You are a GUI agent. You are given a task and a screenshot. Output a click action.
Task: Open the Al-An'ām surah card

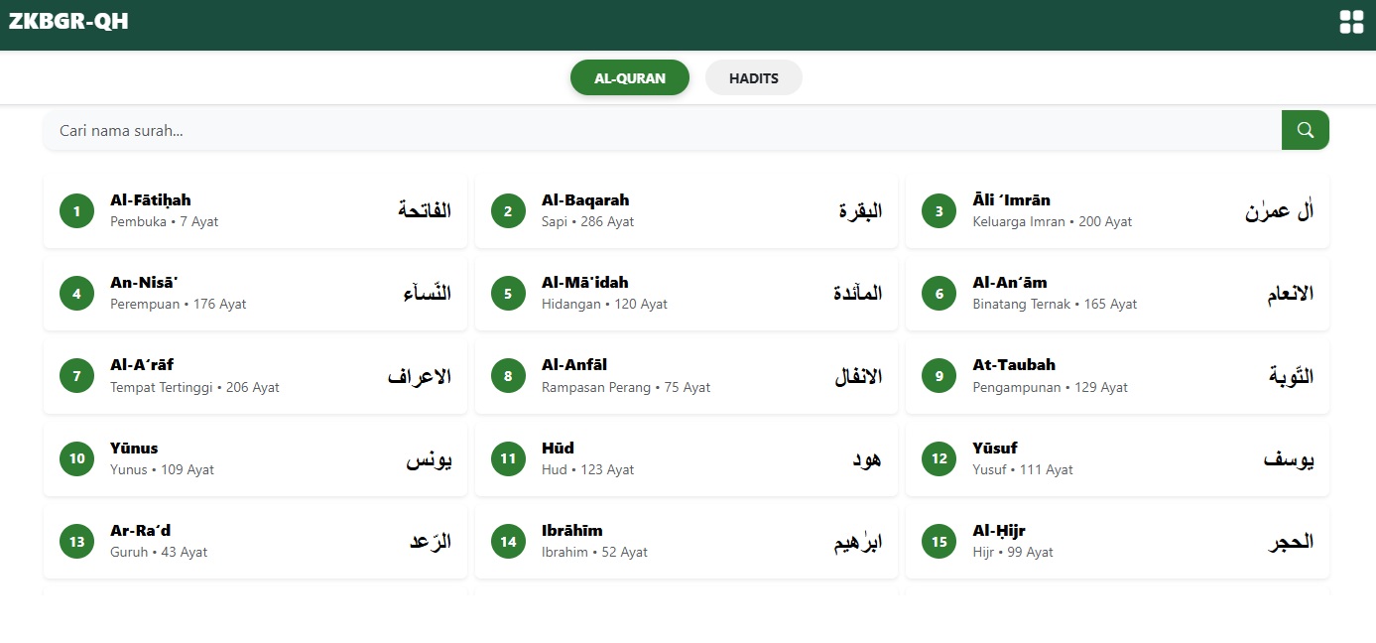(x=1117, y=294)
